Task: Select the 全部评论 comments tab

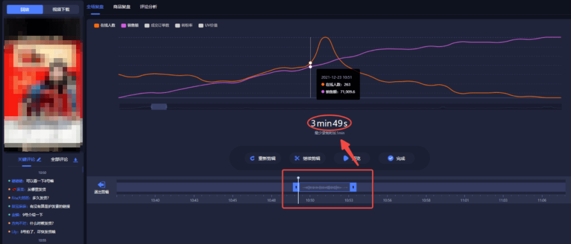Action: point(59,159)
